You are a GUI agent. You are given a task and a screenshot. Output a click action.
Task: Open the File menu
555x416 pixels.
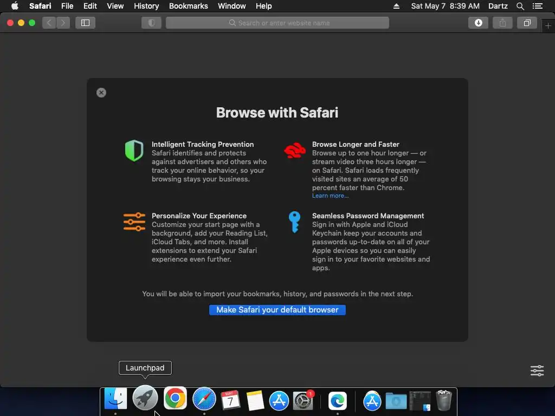tap(67, 6)
